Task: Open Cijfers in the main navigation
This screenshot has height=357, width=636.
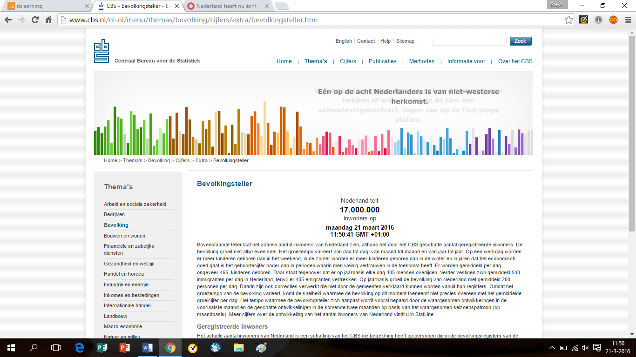Action: pyautogui.click(x=348, y=61)
